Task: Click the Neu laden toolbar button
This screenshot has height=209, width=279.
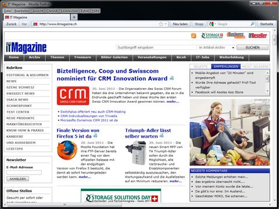Action: coord(180,24)
